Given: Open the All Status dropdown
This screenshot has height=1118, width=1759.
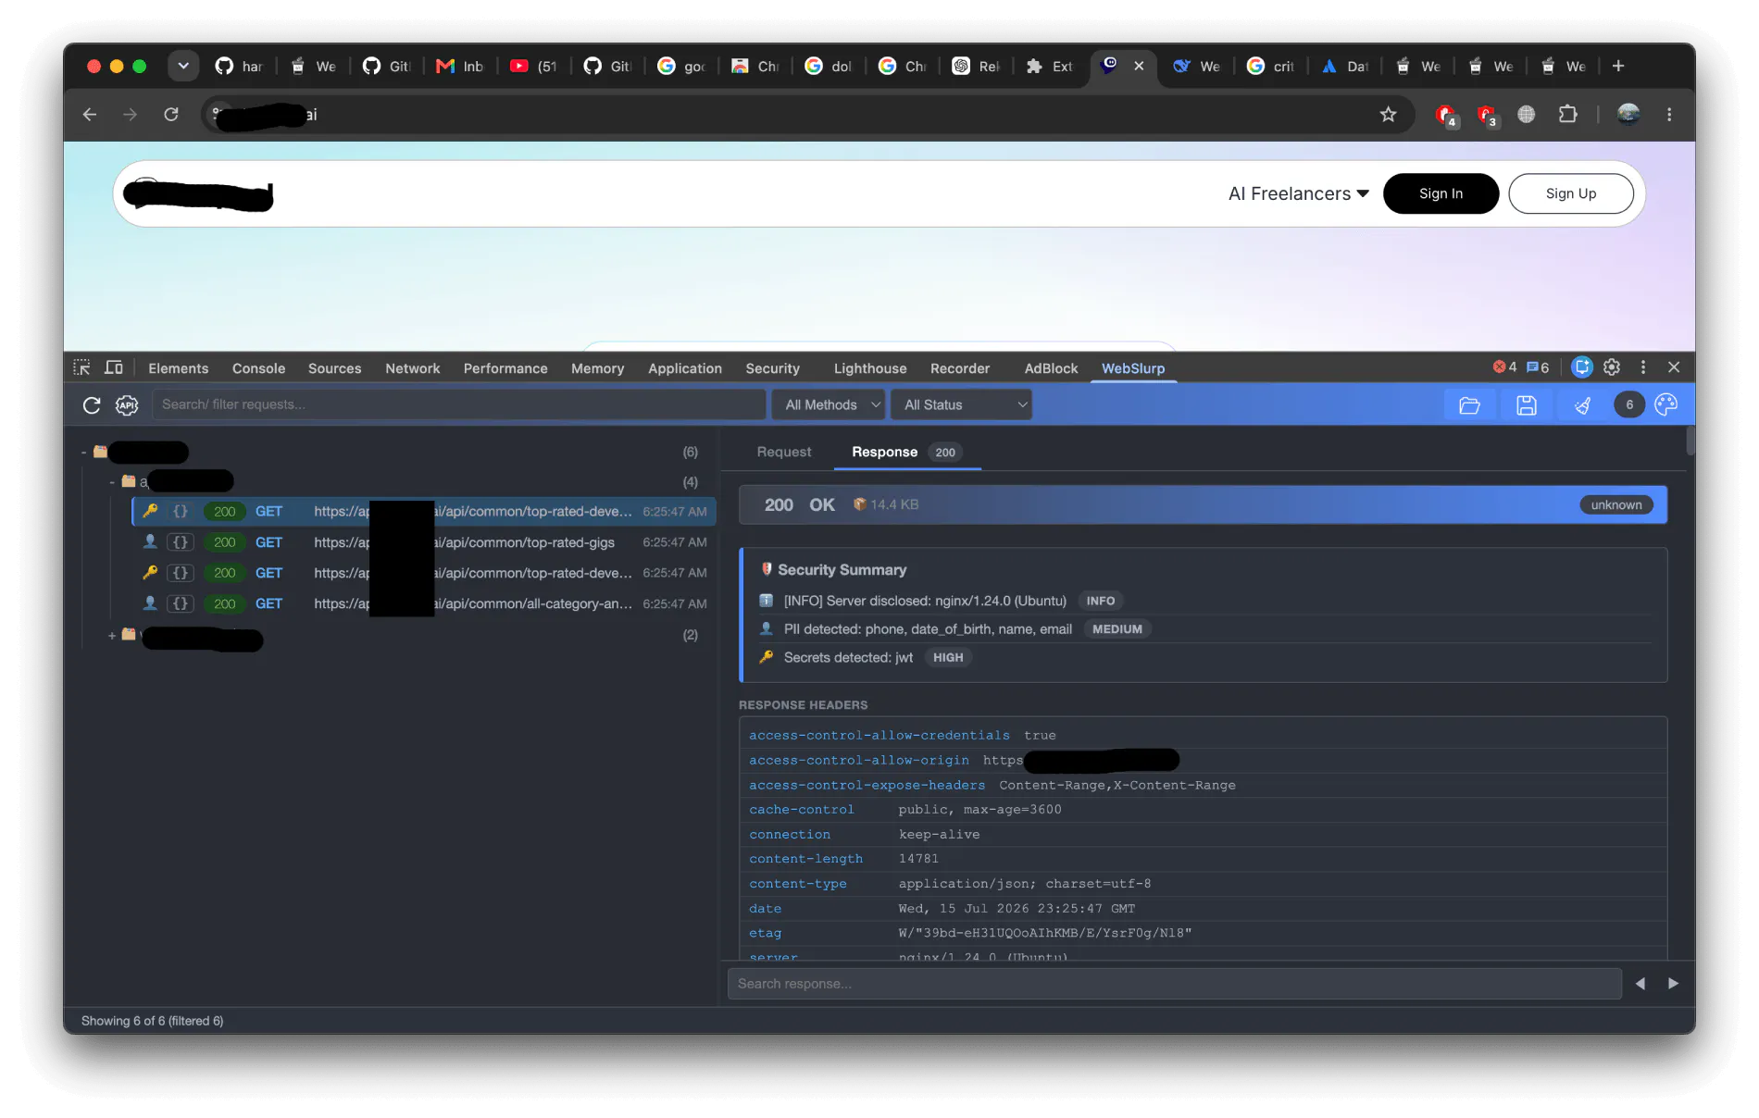Looking at the screenshot, I should tap(962, 404).
